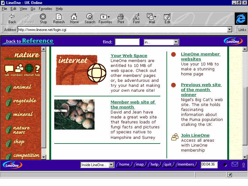Click the bullet beside LineOne member websites
This screenshot has width=248, height=186.
click(174, 55)
